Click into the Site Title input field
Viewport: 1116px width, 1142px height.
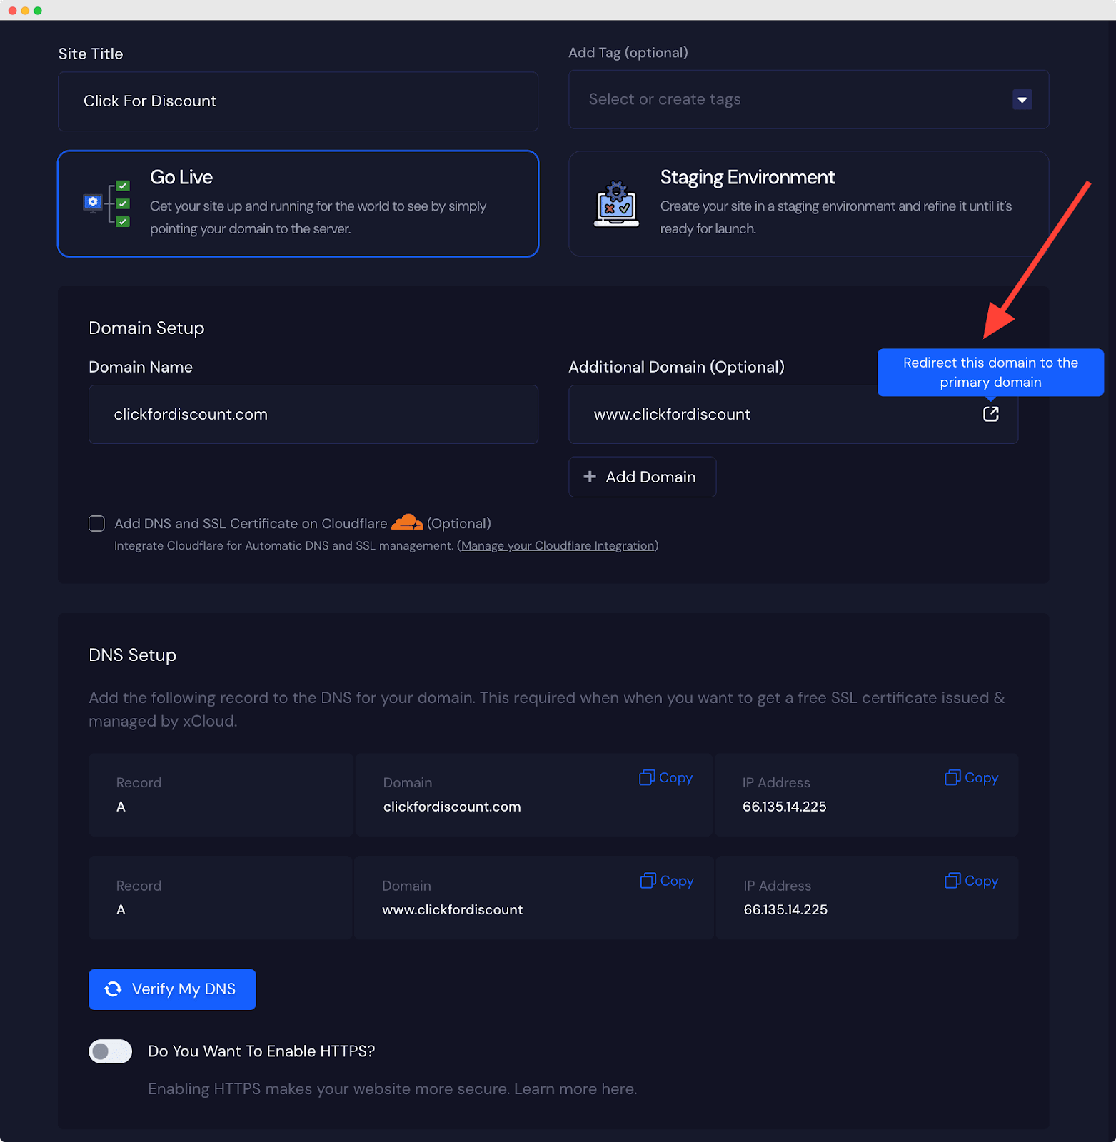pyautogui.click(x=298, y=101)
